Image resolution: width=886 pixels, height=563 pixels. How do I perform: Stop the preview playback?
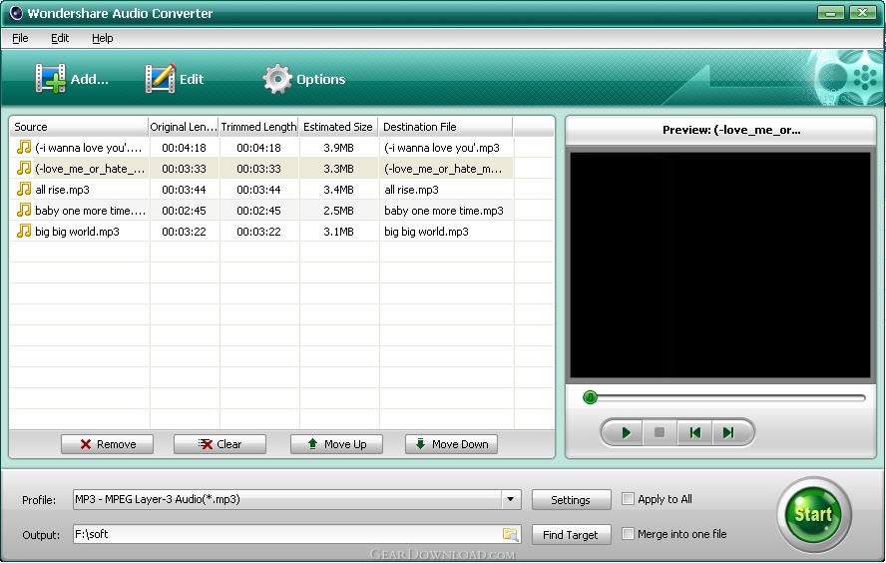pos(659,432)
